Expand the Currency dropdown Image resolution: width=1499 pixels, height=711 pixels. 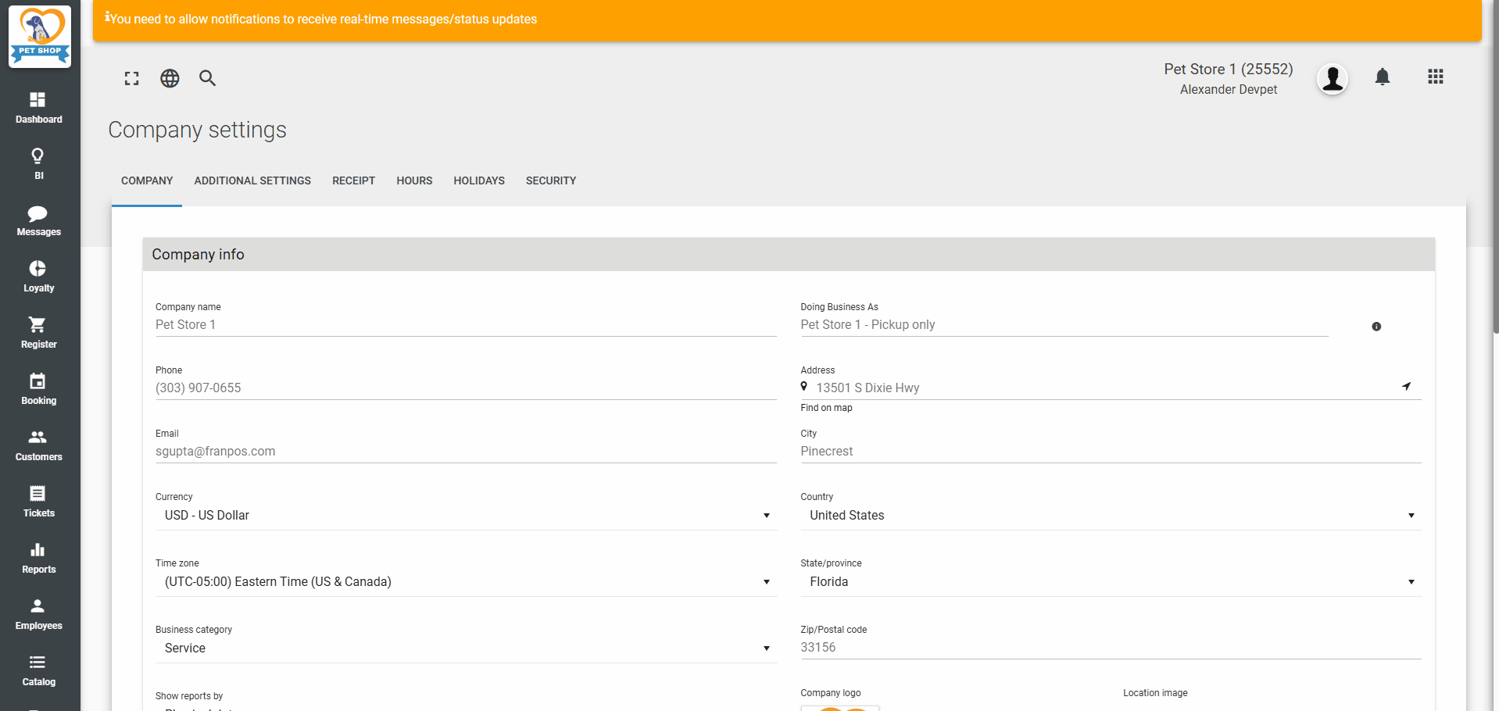pos(466,516)
